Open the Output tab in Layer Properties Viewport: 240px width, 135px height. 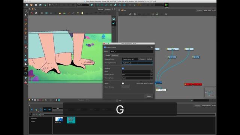108,55
